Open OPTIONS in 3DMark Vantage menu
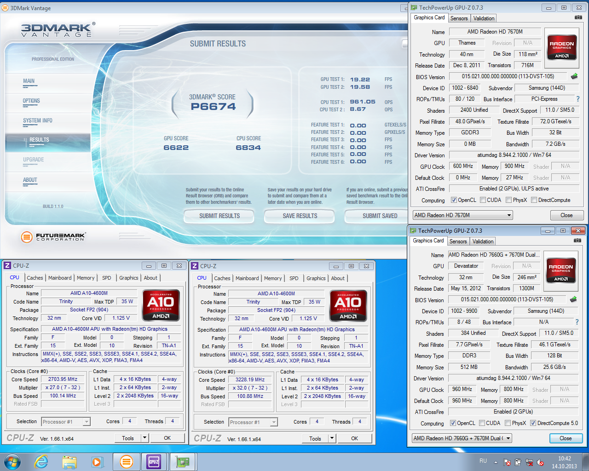The height and width of the screenshot is (471, 589). point(31,101)
